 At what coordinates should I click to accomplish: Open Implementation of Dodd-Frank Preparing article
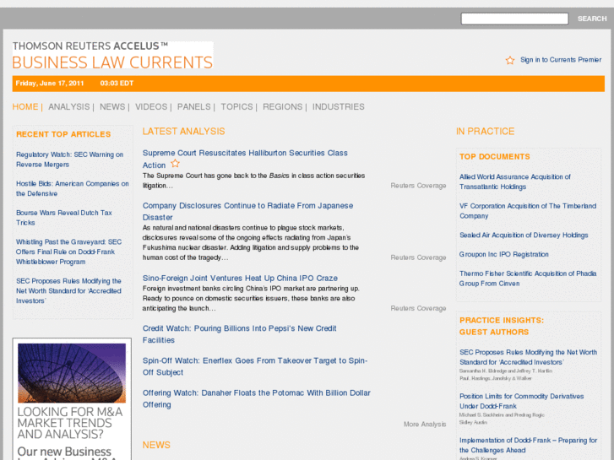[x=528, y=445]
